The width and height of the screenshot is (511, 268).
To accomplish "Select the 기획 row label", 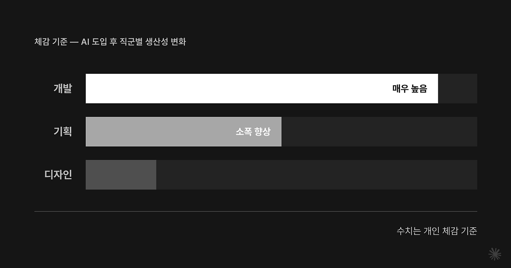I will pyautogui.click(x=63, y=132).
